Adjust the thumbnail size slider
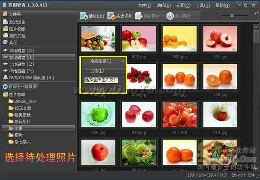 232,16
